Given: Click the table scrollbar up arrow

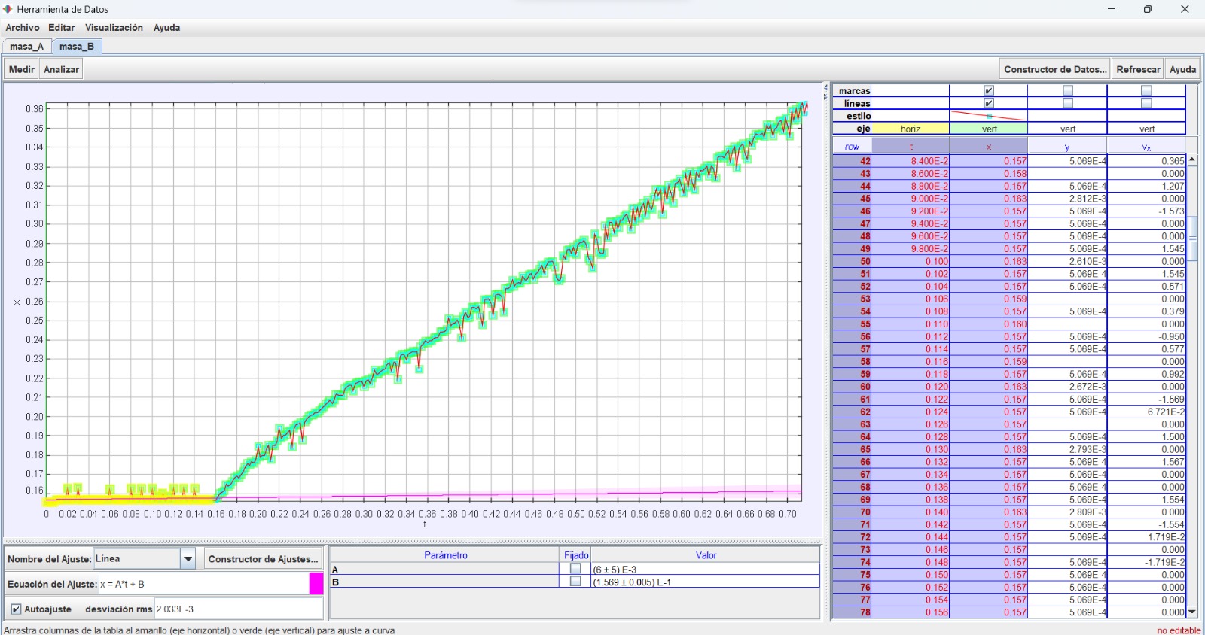Looking at the screenshot, I should tap(1191, 160).
